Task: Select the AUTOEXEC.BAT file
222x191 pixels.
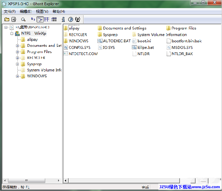Action: pyautogui.click(x=114, y=41)
